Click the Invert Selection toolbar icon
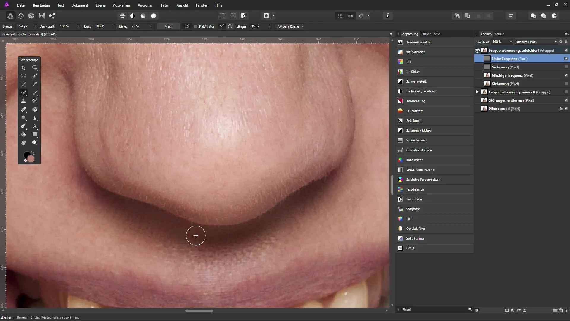This screenshot has height=321, width=570. coord(244,16)
